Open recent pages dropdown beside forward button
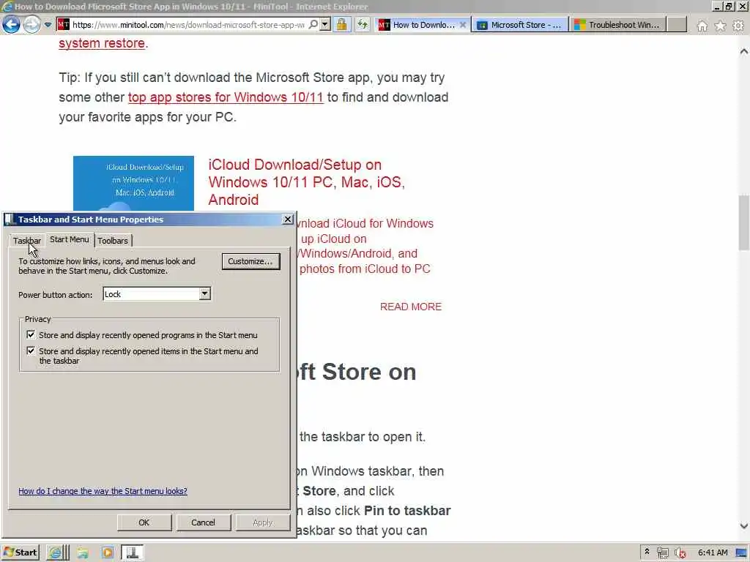 point(48,24)
